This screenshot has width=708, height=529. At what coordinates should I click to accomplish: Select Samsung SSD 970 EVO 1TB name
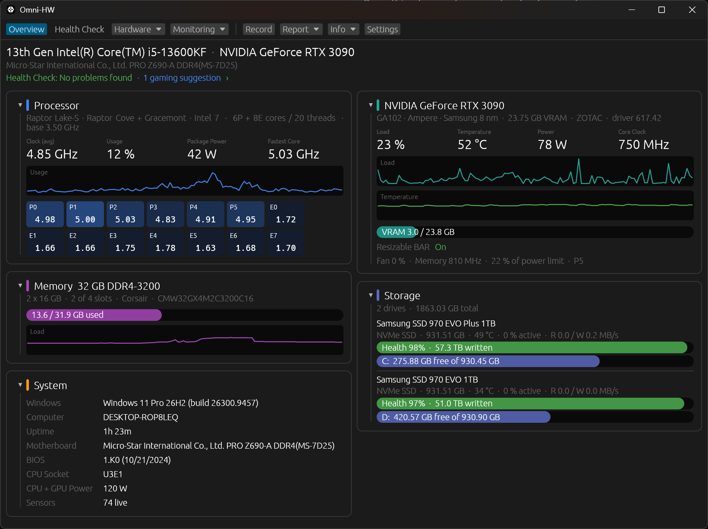tap(427, 380)
